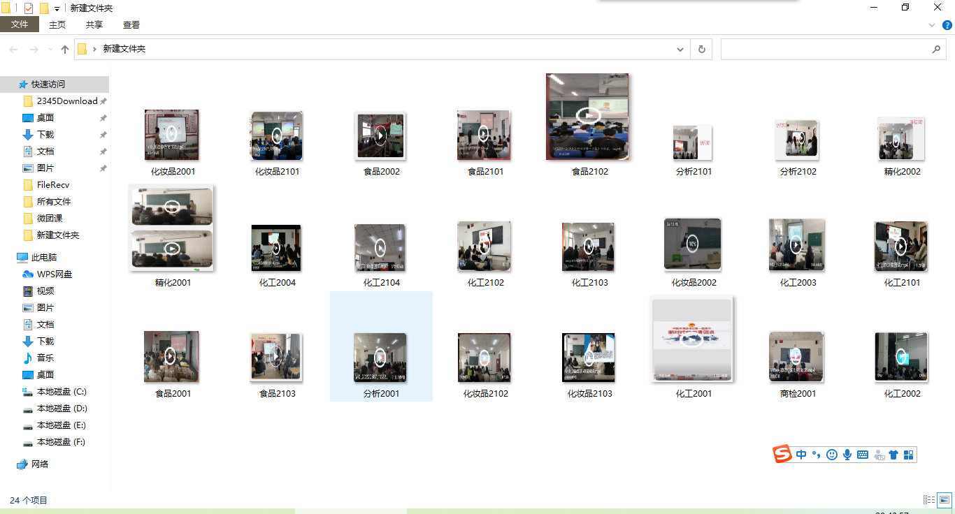
Task: Switch to details view in the status bar
Action: [x=929, y=499]
